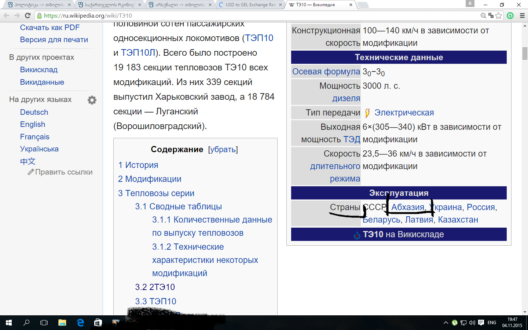528x330 pixels.
Task: Open a new browser tab
Action: (x=363, y=5)
